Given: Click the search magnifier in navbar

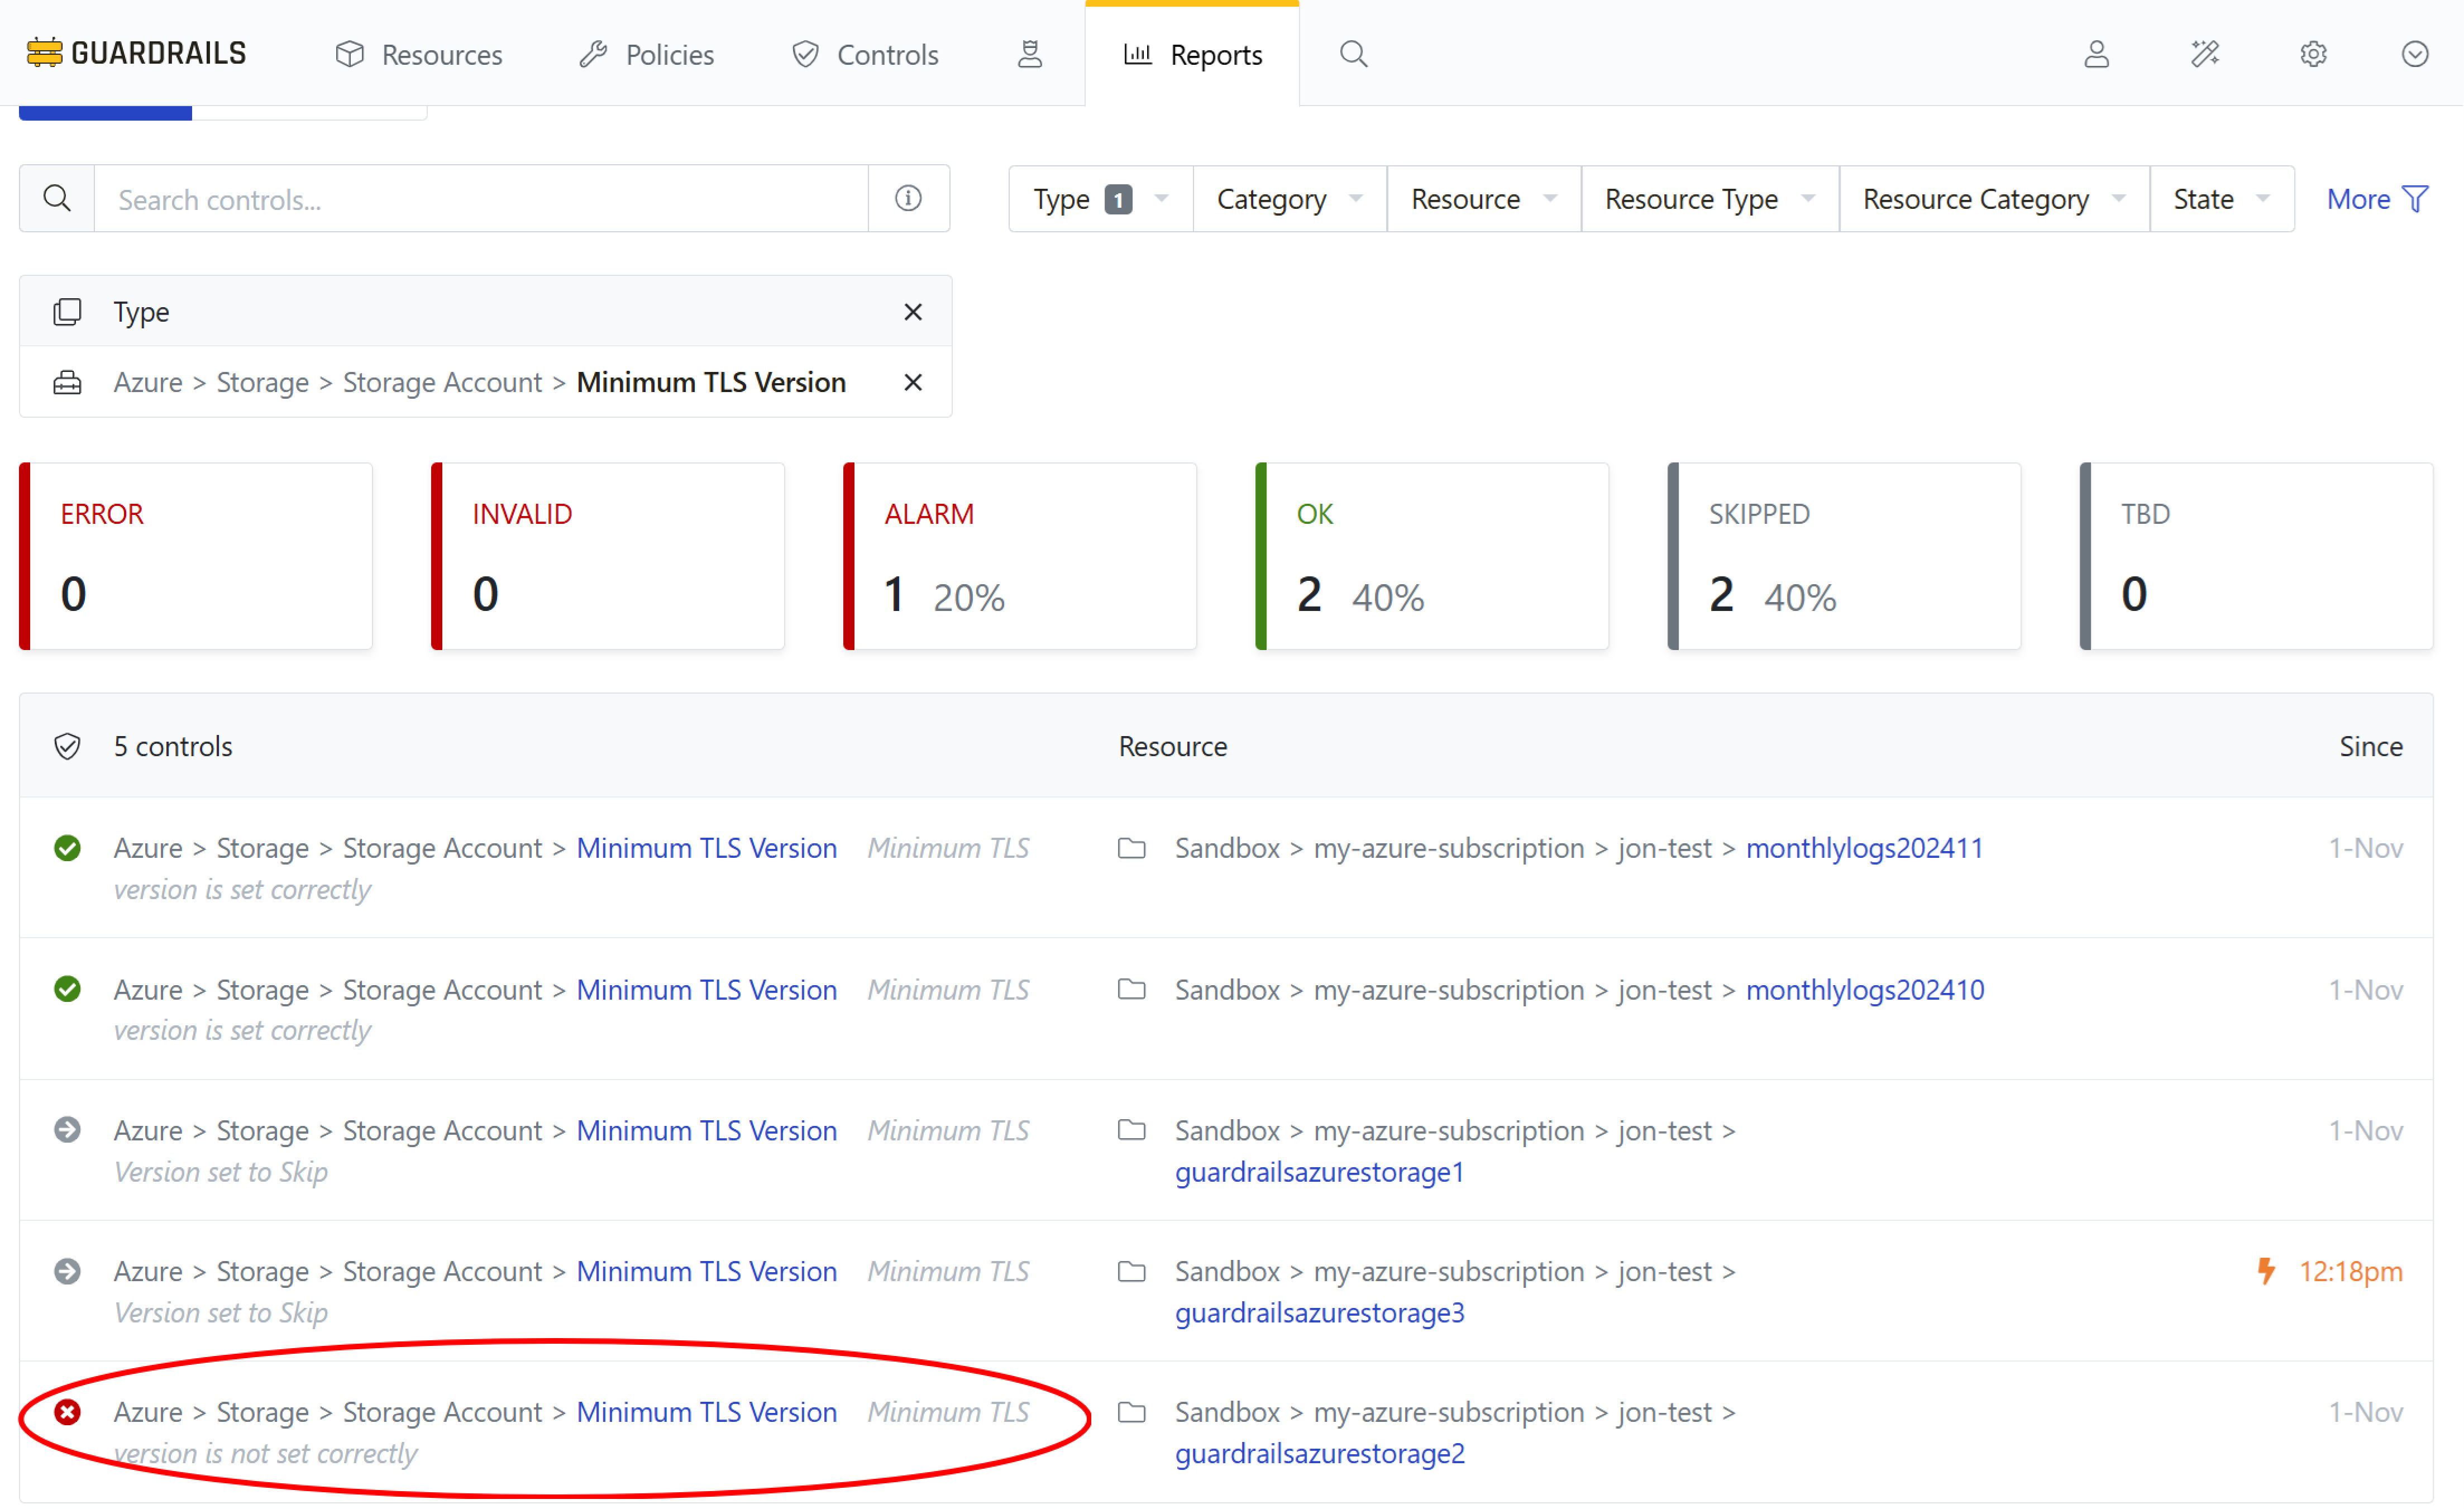Looking at the screenshot, I should coord(1353,54).
